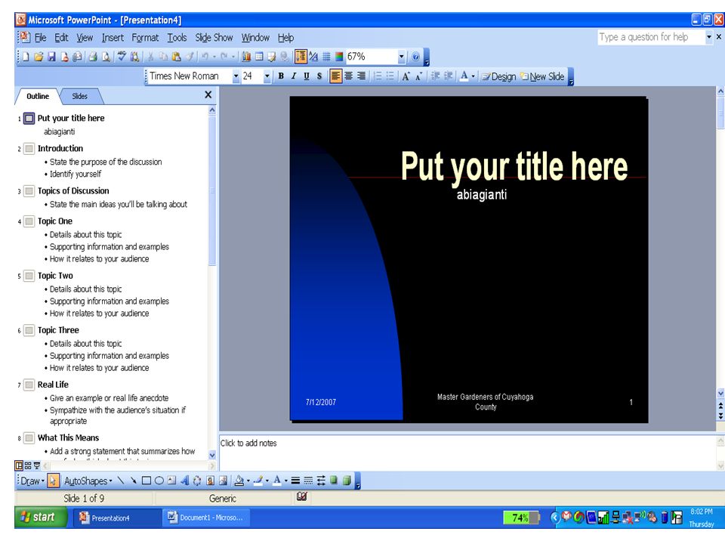725x544 pixels.
Task: Click the New Slide button
Action: click(x=542, y=77)
